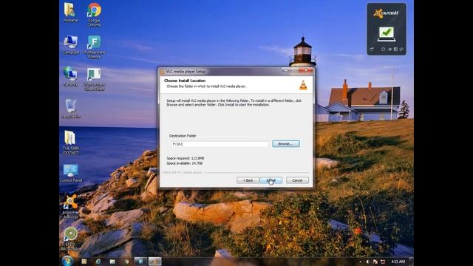This screenshot has width=473, height=266.
Task: Select the Google Chrome desktop icon
Action: tap(94, 14)
